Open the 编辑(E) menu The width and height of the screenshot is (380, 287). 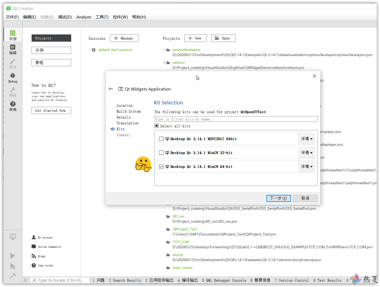(x=29, y=17)
